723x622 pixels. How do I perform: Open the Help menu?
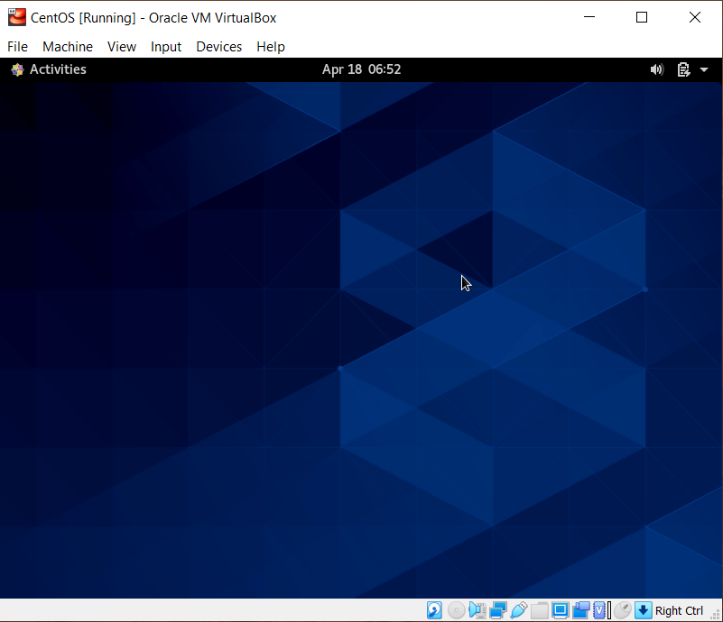(x=271, y=47)
